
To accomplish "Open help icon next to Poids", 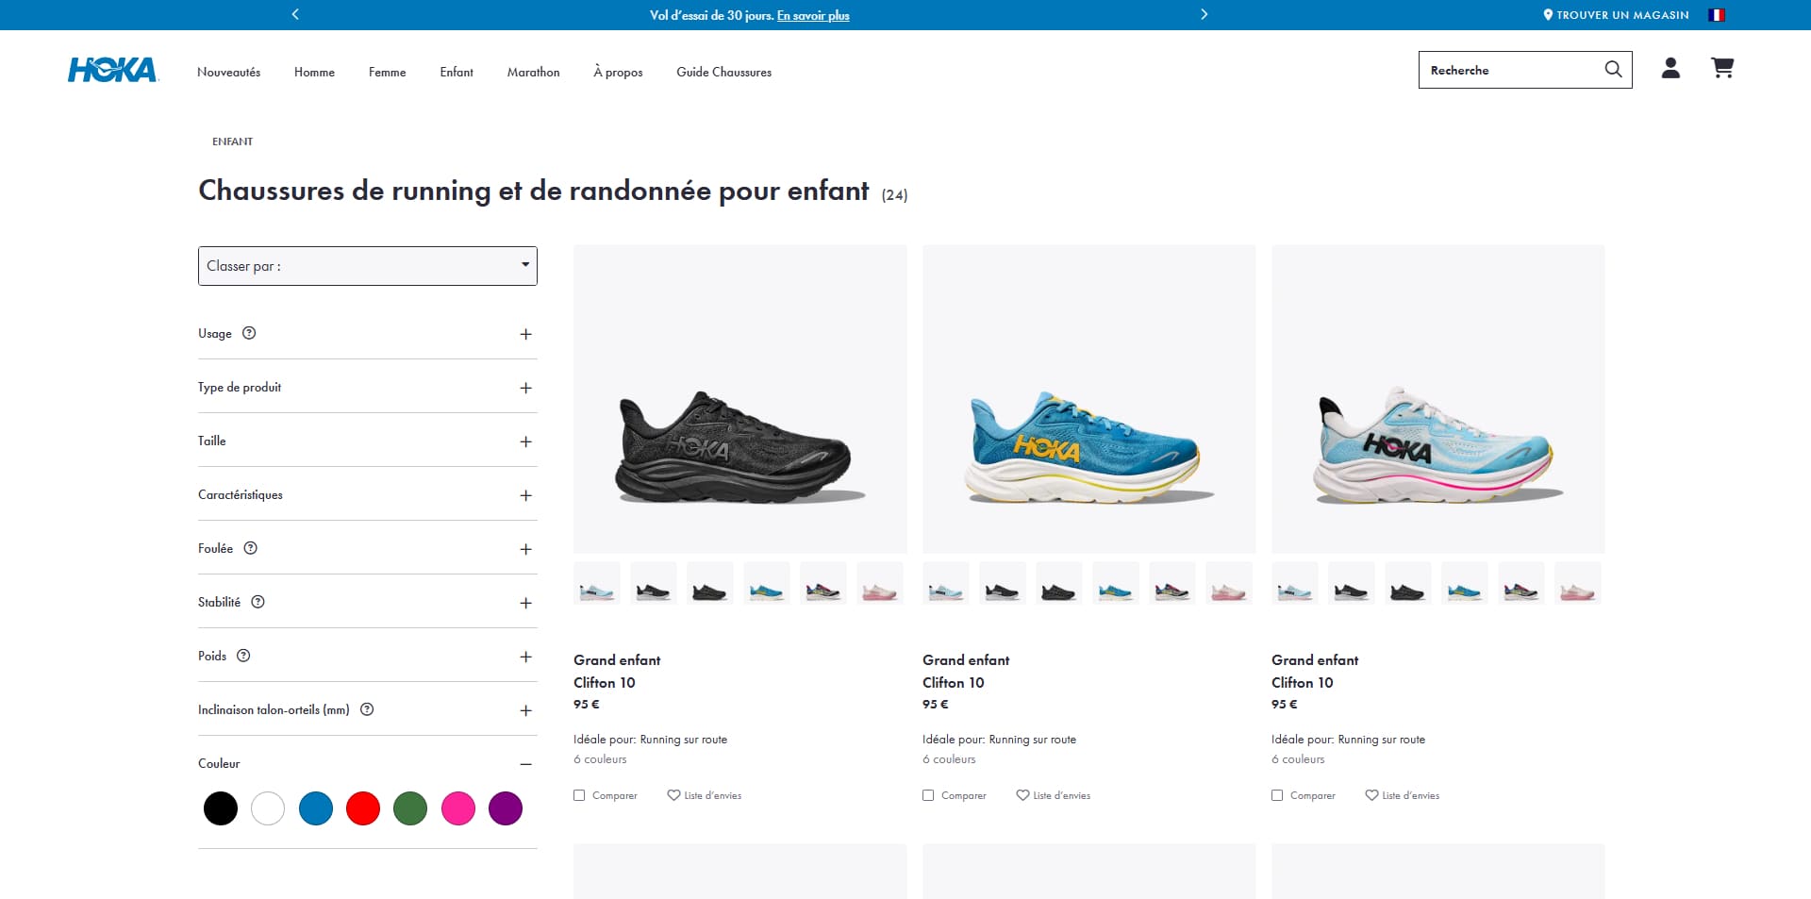I will pyautogui.click(x=243, y=656).
